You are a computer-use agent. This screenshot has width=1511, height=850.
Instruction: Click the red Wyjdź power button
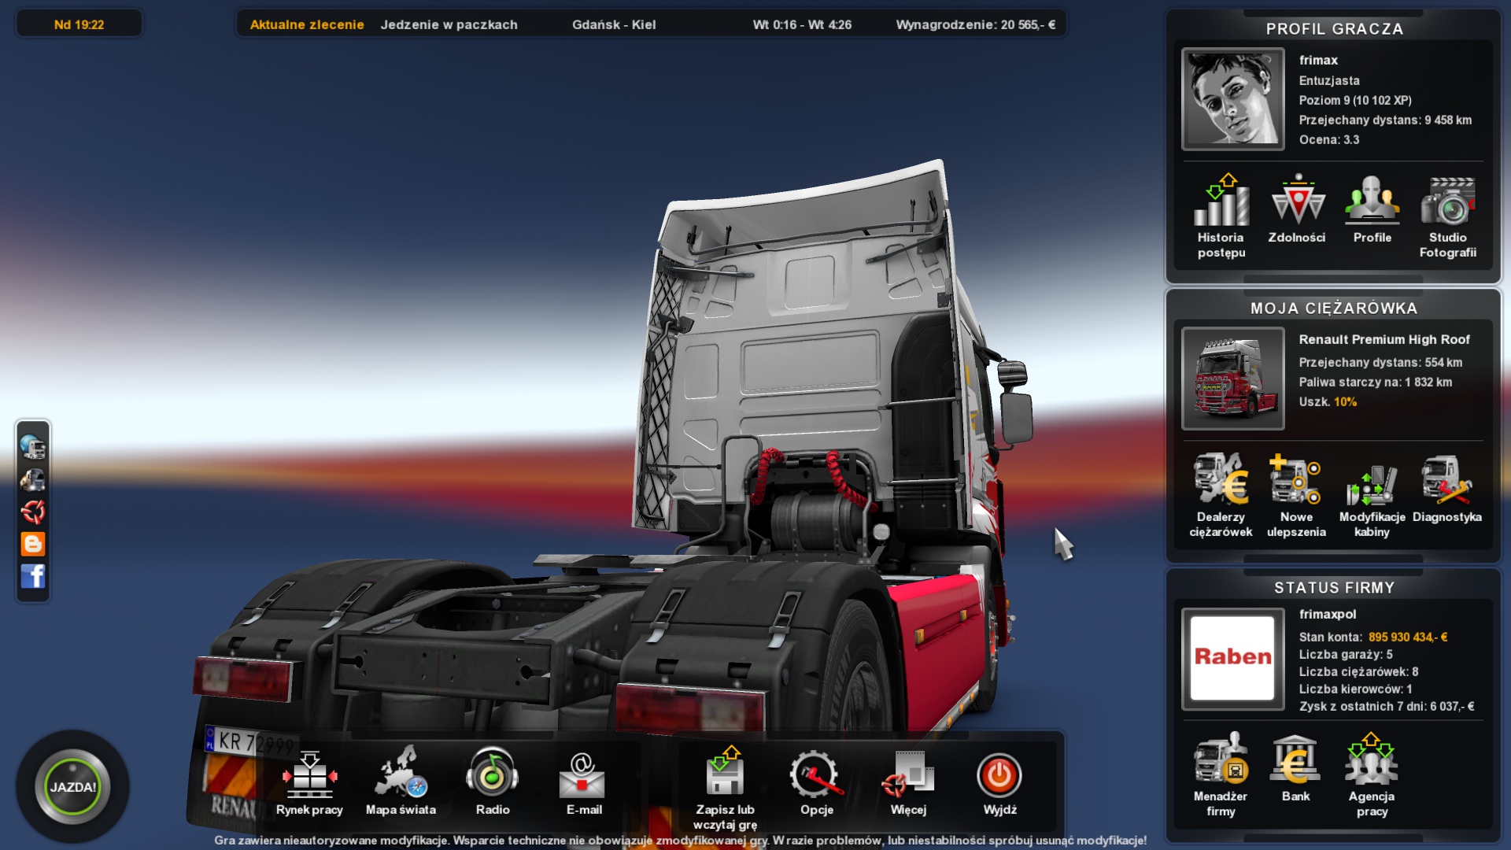pyautogui.click(x=999, y=776)
